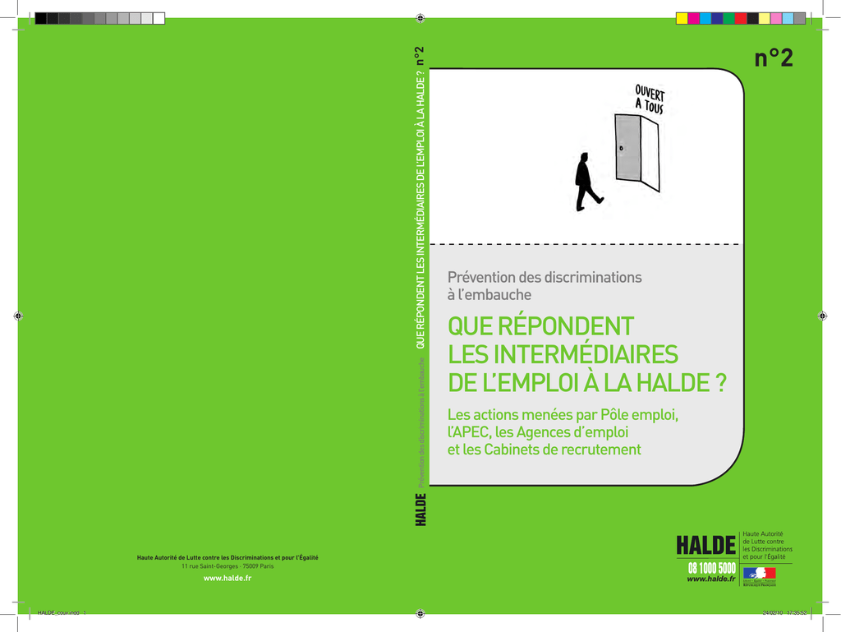
Task: Click 'Les actions menées par Pôle emploi,' line
Action: tap(563, 415)
